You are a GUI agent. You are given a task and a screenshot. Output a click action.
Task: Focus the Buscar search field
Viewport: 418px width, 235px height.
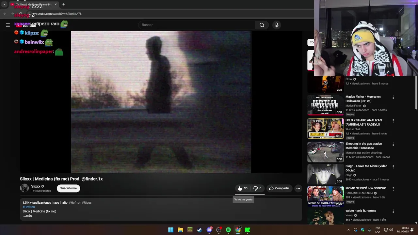pos(197,25)
